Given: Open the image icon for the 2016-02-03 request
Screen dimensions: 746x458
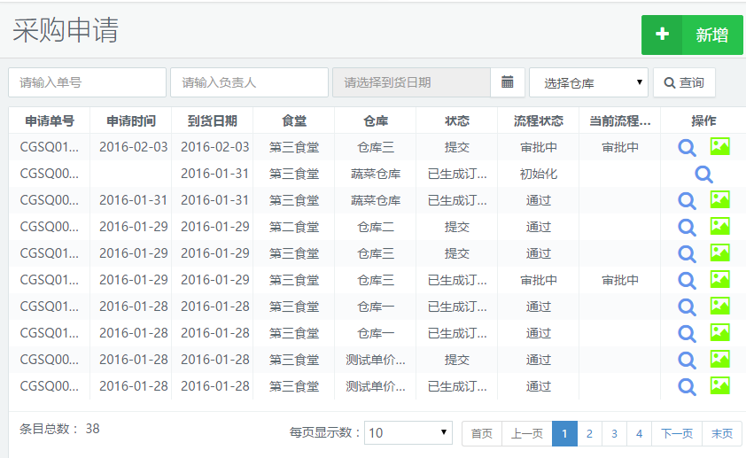Looking at the screenshot, I should pyautogui.click(x=719, y=148).
